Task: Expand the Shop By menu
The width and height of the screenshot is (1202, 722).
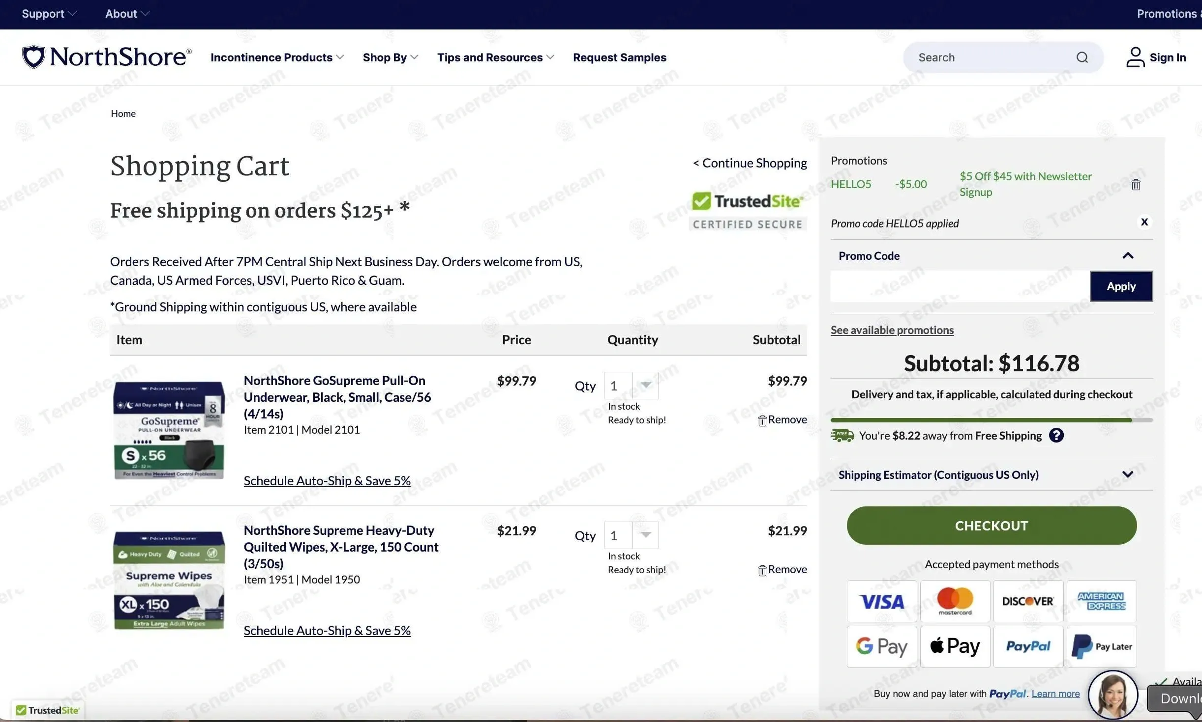Action: (391, 57)
